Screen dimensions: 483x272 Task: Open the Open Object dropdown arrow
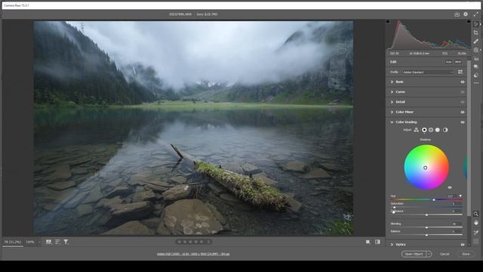[x=429, y=254]
